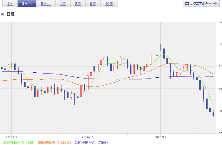Image resolution: width=222 pixels, height=145 pixels.
Task: Click the 80 price axis label
Action: click(x=220, y=89)
